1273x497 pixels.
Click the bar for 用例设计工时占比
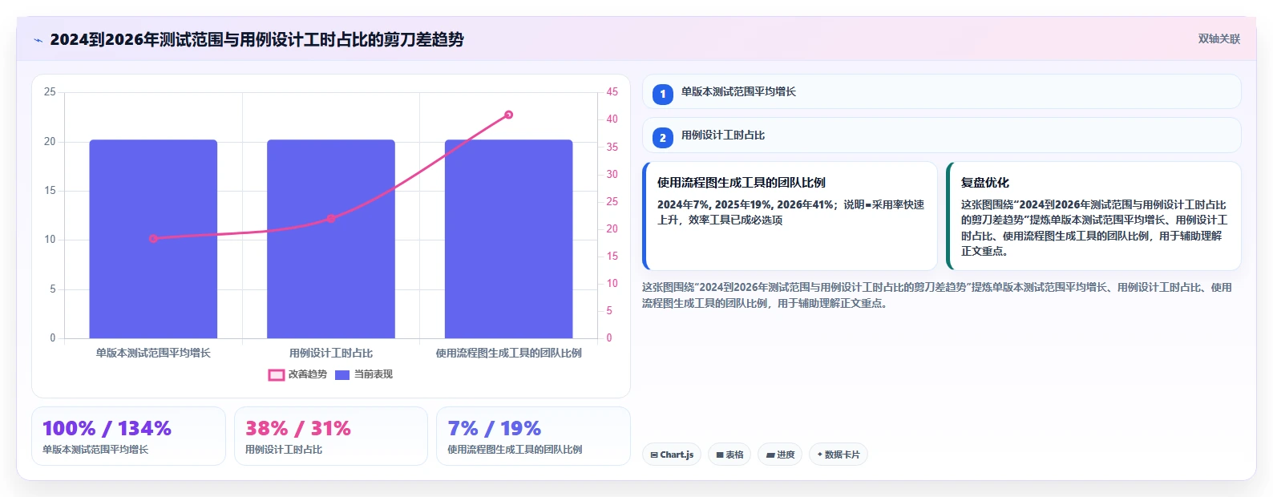point(331,239)
